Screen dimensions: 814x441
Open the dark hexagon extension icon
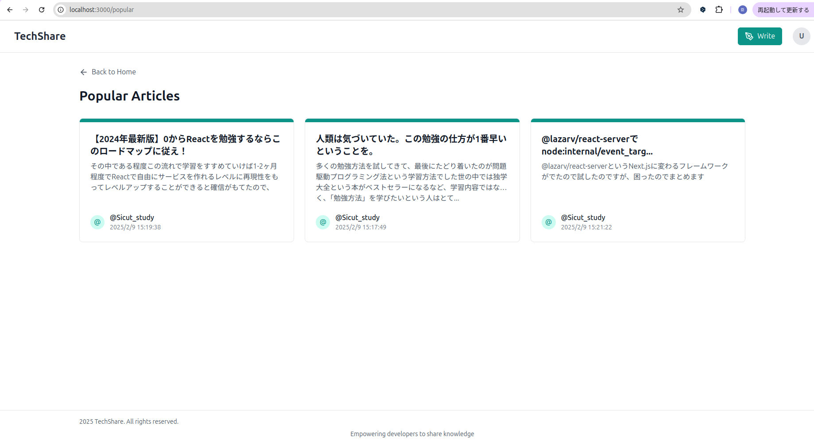pos(703,10)
